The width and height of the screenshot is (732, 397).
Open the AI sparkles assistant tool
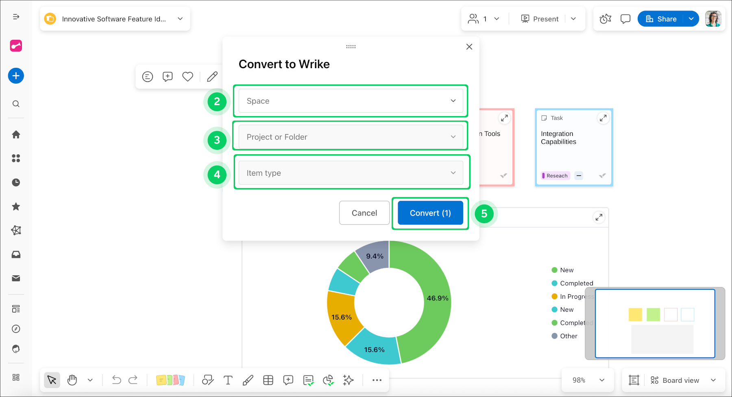point(348,380)
